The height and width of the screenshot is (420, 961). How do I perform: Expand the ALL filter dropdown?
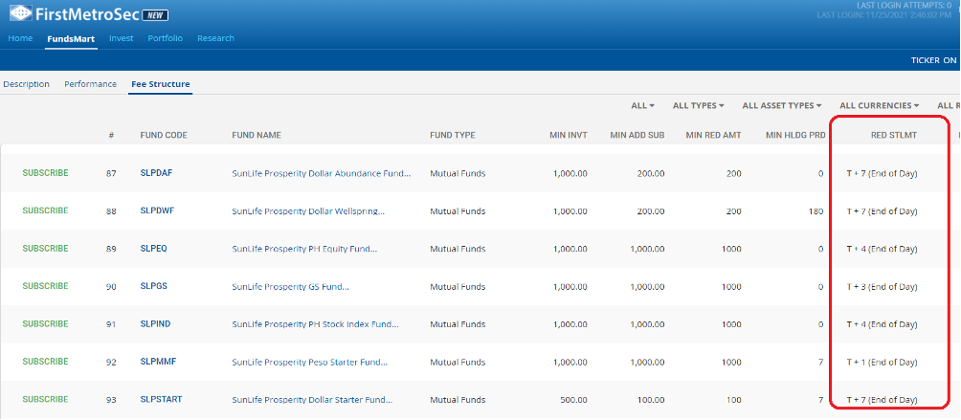[x=643, y=105]
